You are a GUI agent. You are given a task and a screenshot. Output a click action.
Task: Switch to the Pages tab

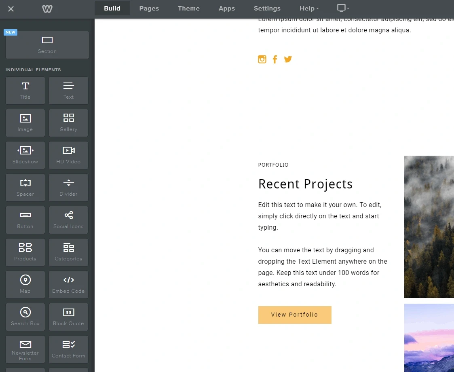[149, 8]
